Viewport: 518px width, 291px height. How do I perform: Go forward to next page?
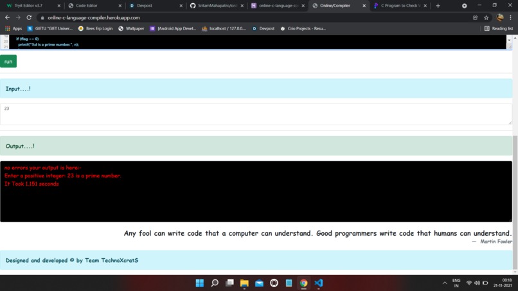click(x=18, y=17)
